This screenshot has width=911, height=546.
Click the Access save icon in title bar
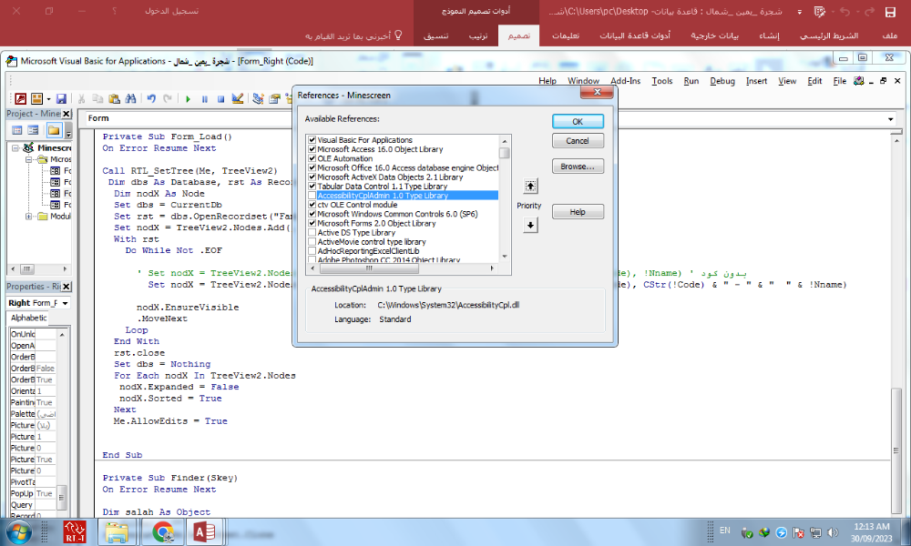coord(890,12)
